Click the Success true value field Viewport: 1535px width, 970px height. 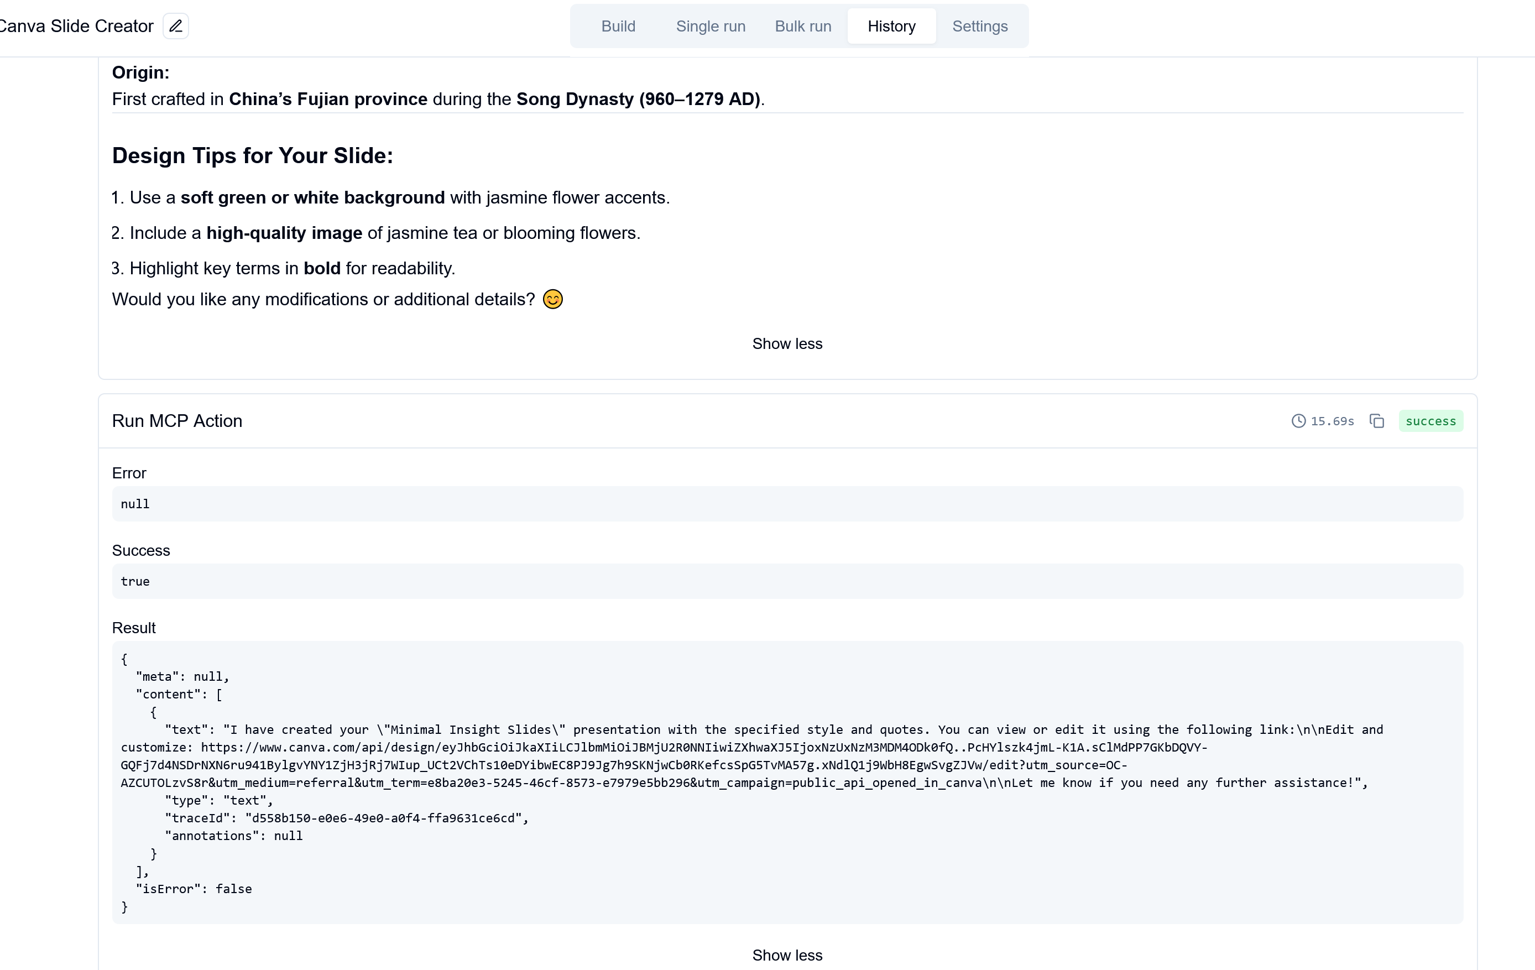coord(787,581)
